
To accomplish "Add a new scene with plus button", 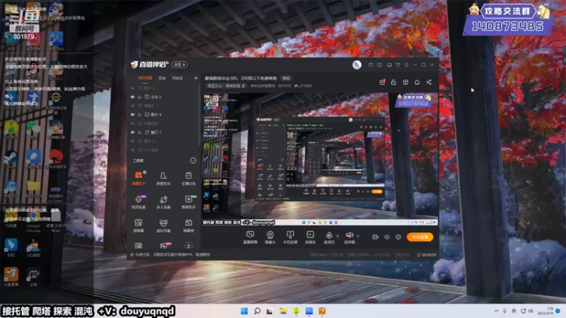I will tap(196, 78).
